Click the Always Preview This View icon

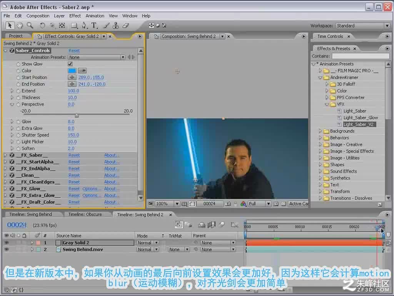(x=150, y=203)
